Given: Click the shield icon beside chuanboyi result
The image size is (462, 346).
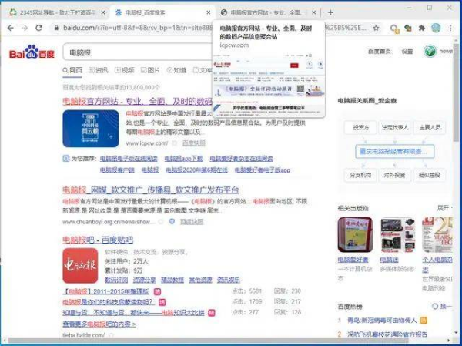Looking at the screenshot, I should (x=172, y=221).
